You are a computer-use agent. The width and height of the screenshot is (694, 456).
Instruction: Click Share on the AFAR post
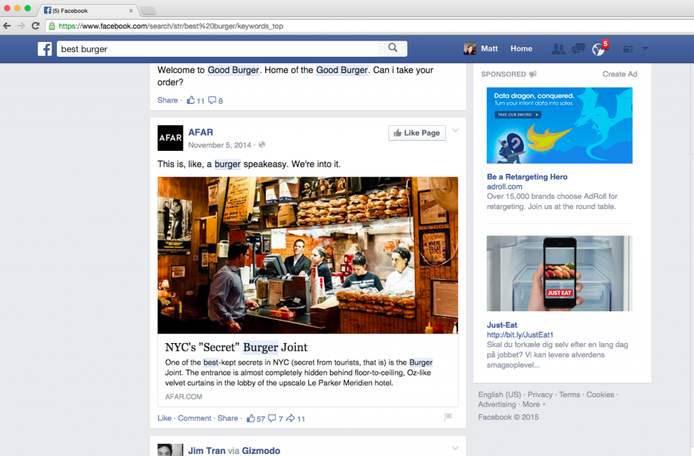point(228,418)
